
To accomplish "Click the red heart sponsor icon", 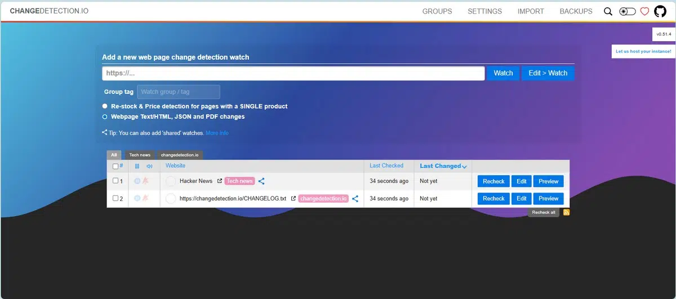I will pos(644,11).
